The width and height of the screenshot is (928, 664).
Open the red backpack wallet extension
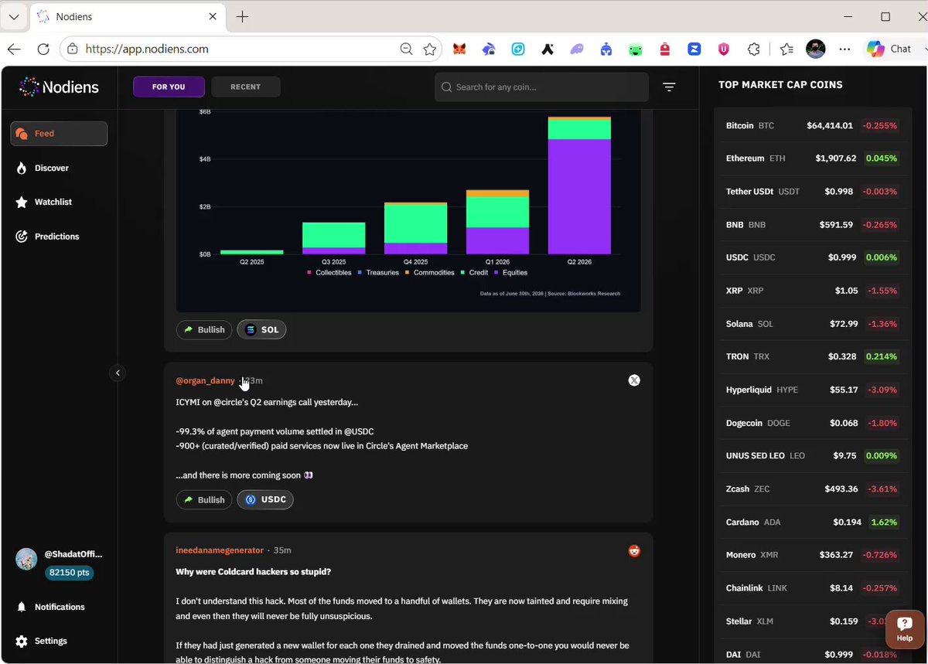coord(664,49)
